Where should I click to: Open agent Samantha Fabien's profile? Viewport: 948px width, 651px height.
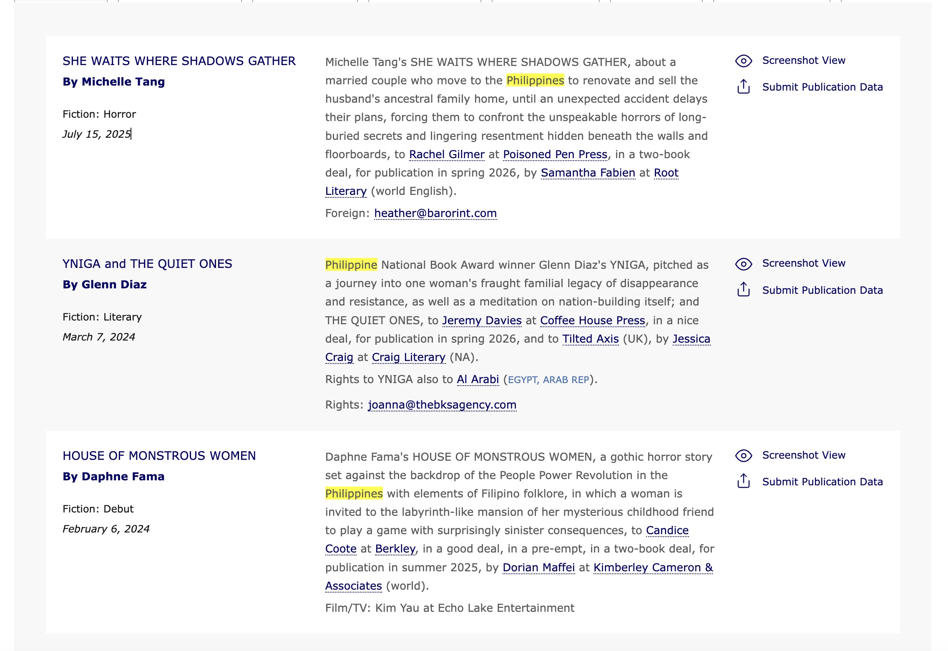coord(588,173)
